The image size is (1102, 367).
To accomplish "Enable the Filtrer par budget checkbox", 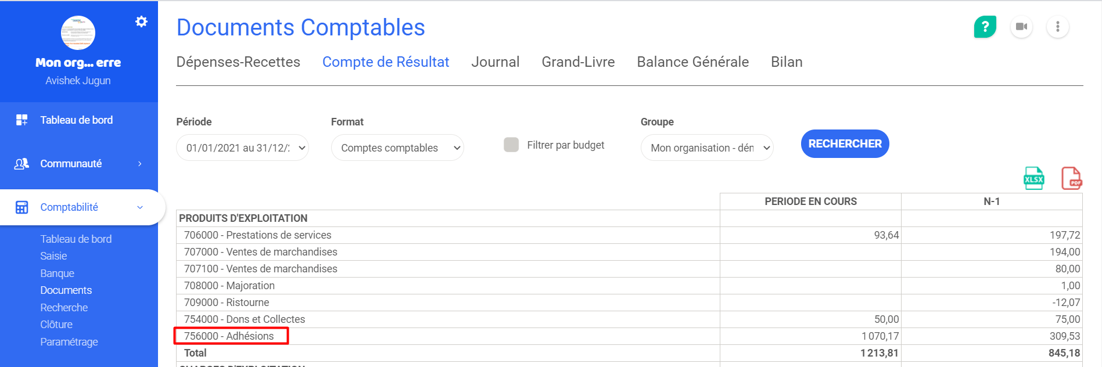I will (511, 145).
